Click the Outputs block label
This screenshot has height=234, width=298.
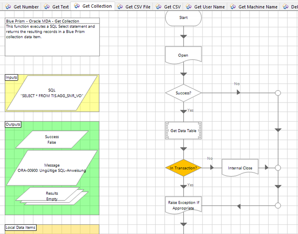pyautogui.click(x=13, y=124)
